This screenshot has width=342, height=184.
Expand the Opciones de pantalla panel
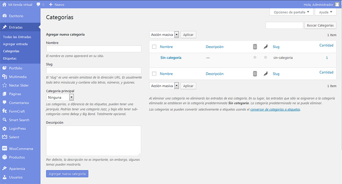[291, 12]
